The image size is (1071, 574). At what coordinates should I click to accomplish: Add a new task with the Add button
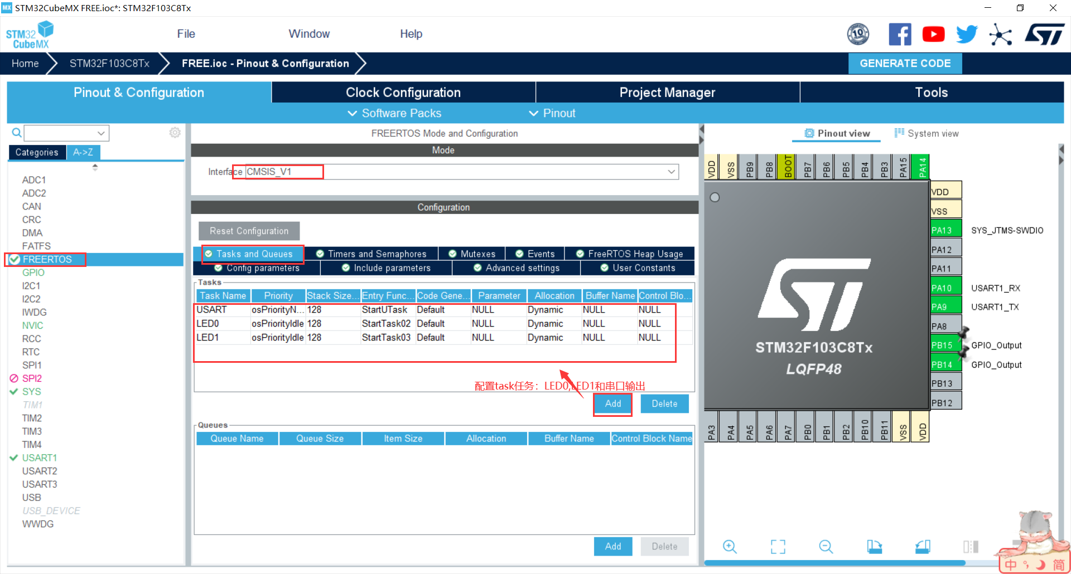point(612,403)
